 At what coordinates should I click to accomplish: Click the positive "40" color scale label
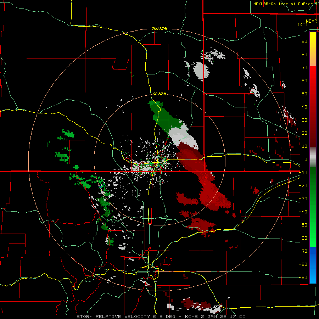[x=304, y=107]
